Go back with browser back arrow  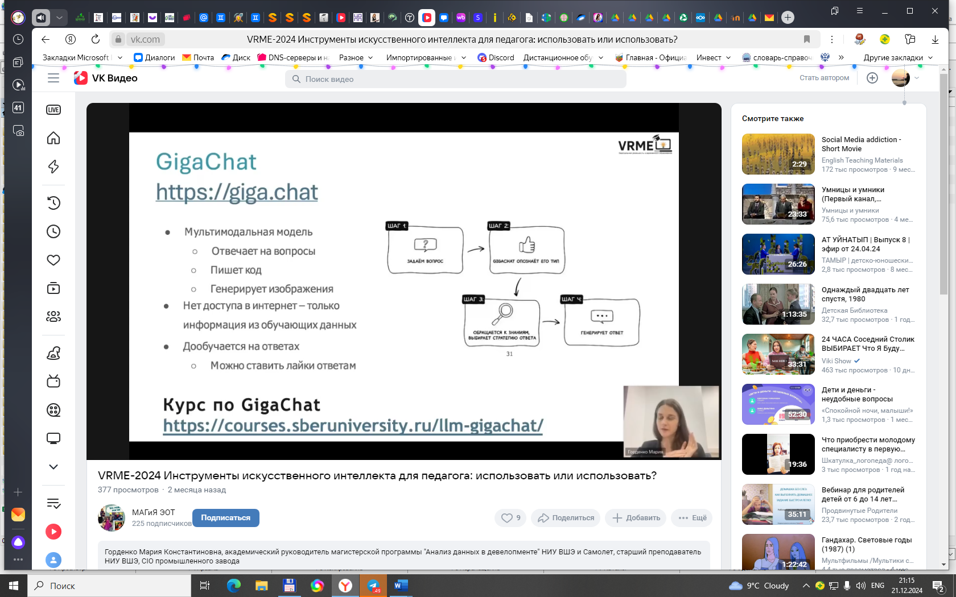pos(46,39)
